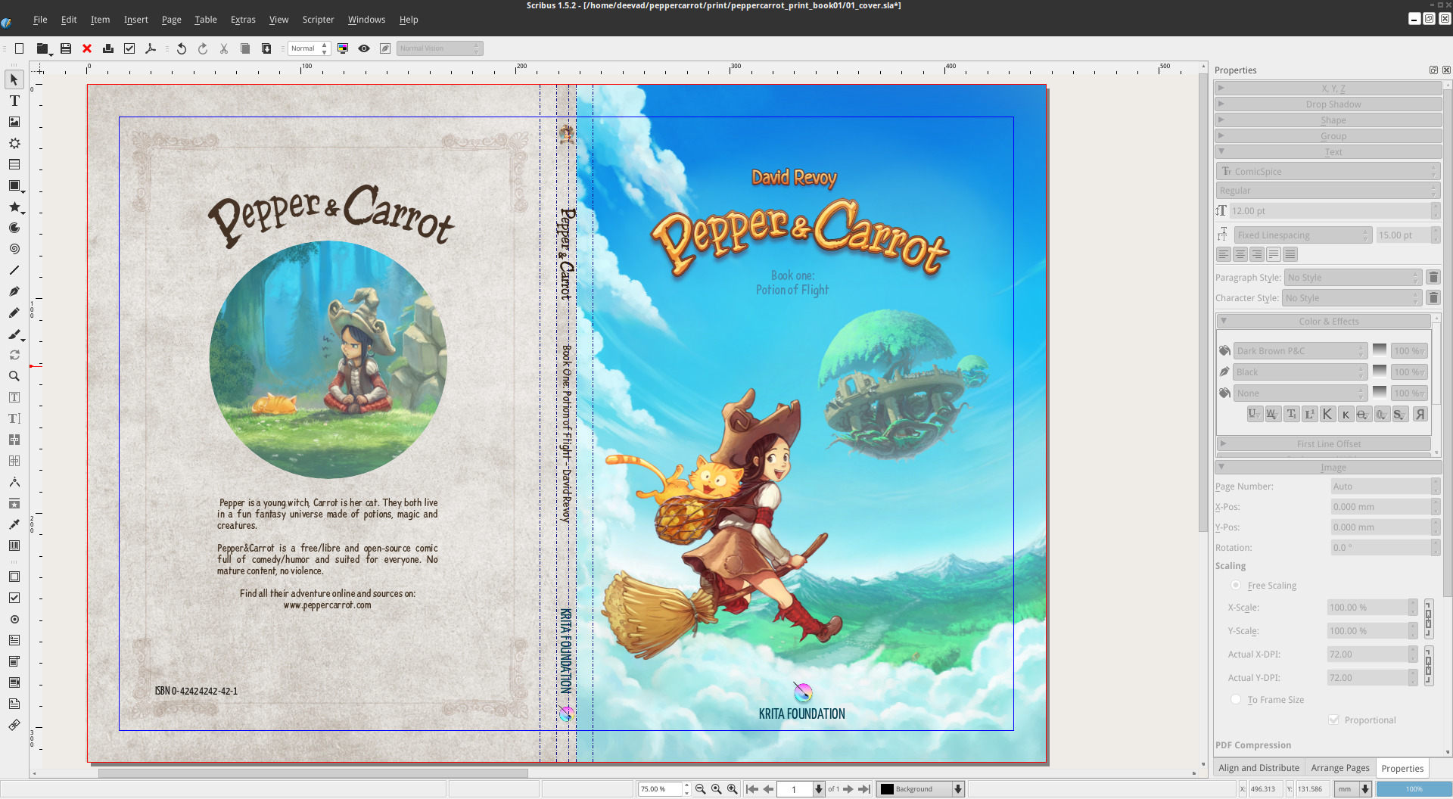Open the Preflight Verifier checkmark icon
This screenshot has height=799, width=1453.
coord(129,48)
